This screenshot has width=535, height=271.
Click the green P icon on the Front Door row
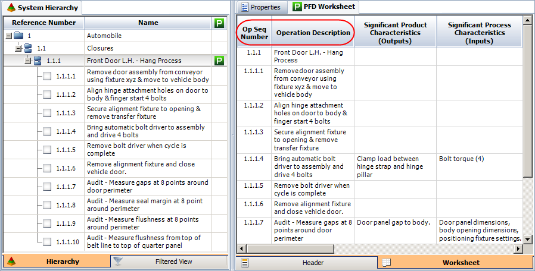pyautogui.click(x=219, y=61)
